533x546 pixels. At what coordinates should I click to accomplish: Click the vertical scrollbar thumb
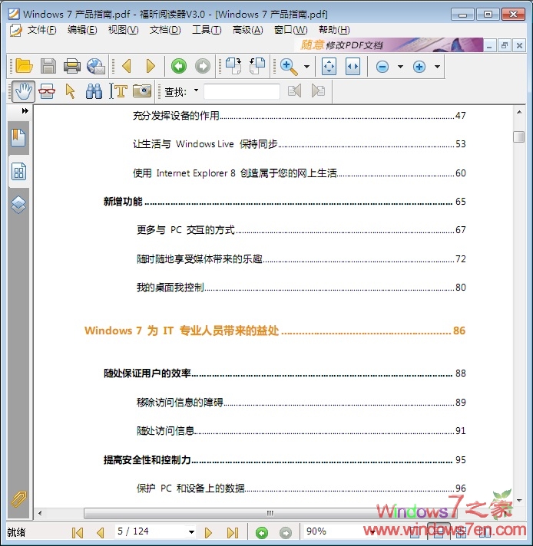pos(518,136)
